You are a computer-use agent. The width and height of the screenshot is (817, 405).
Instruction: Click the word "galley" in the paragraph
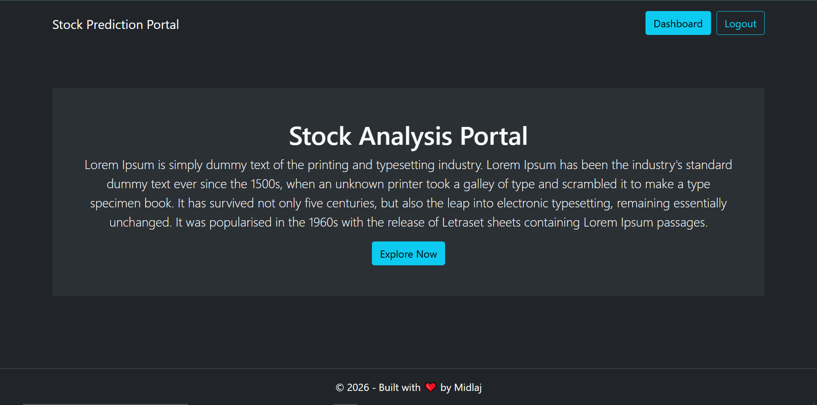tap(478, 184)
